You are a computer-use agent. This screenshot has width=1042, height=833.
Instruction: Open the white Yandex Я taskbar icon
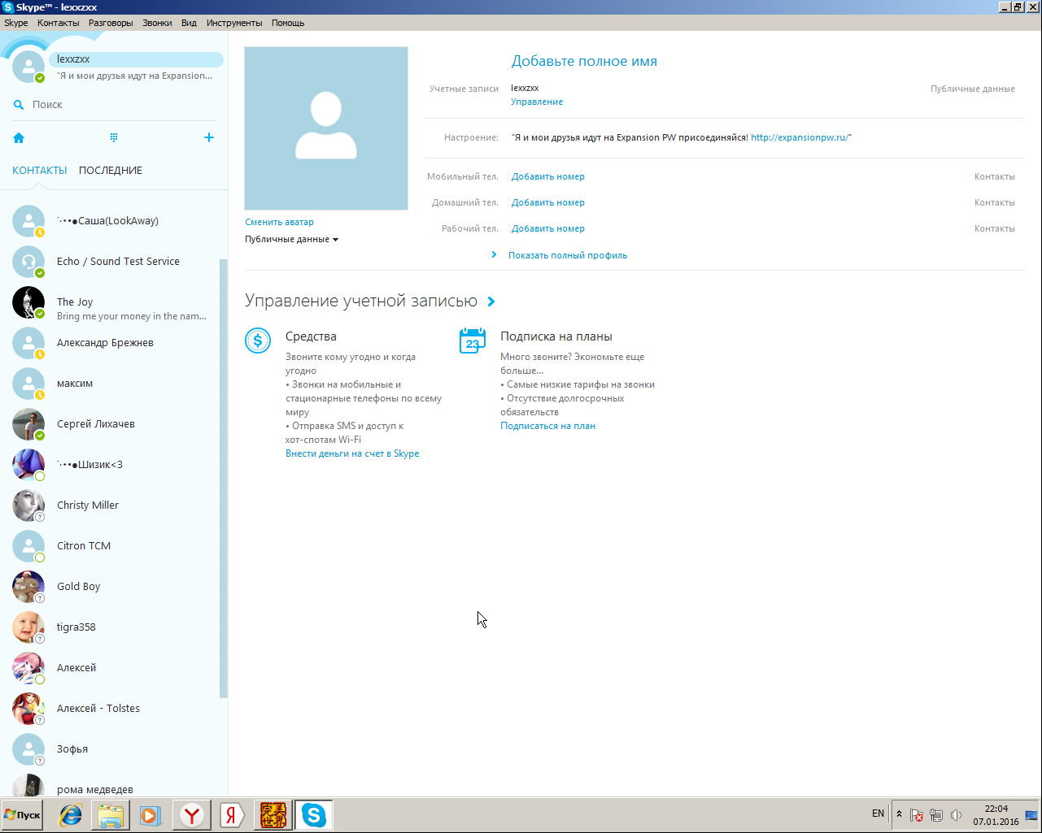233,815
